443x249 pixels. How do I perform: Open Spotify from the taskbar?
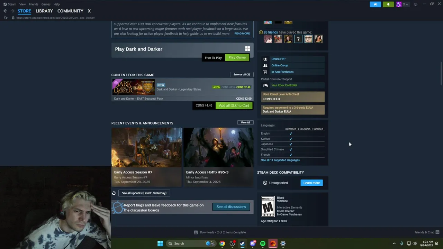point(263,243)
